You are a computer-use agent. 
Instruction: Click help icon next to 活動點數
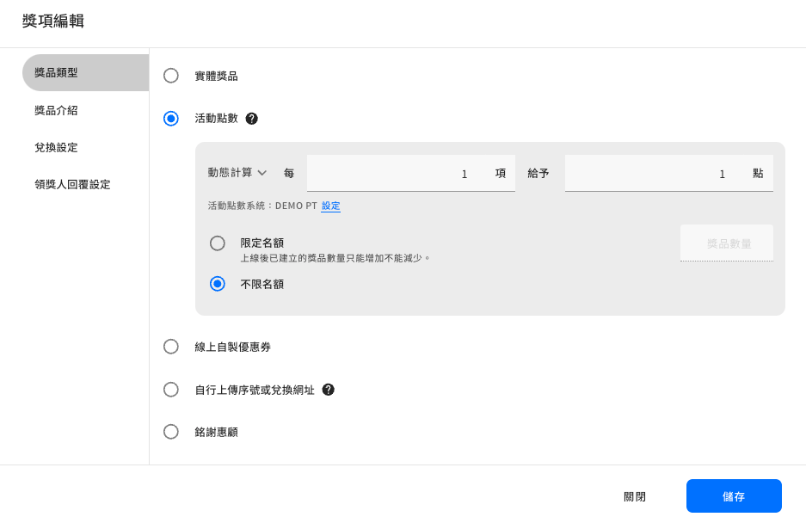[251, 119]
